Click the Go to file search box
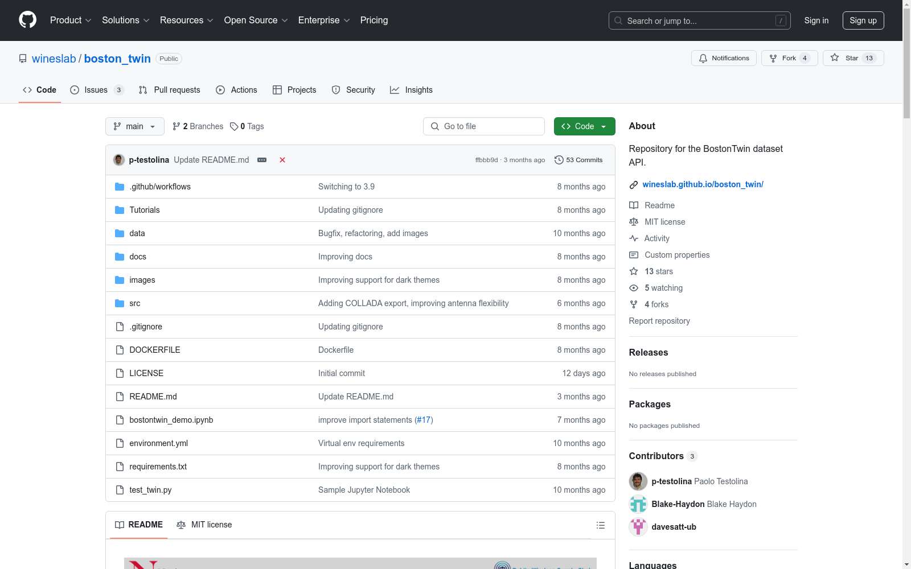911x569 pixels. point(484,126)
